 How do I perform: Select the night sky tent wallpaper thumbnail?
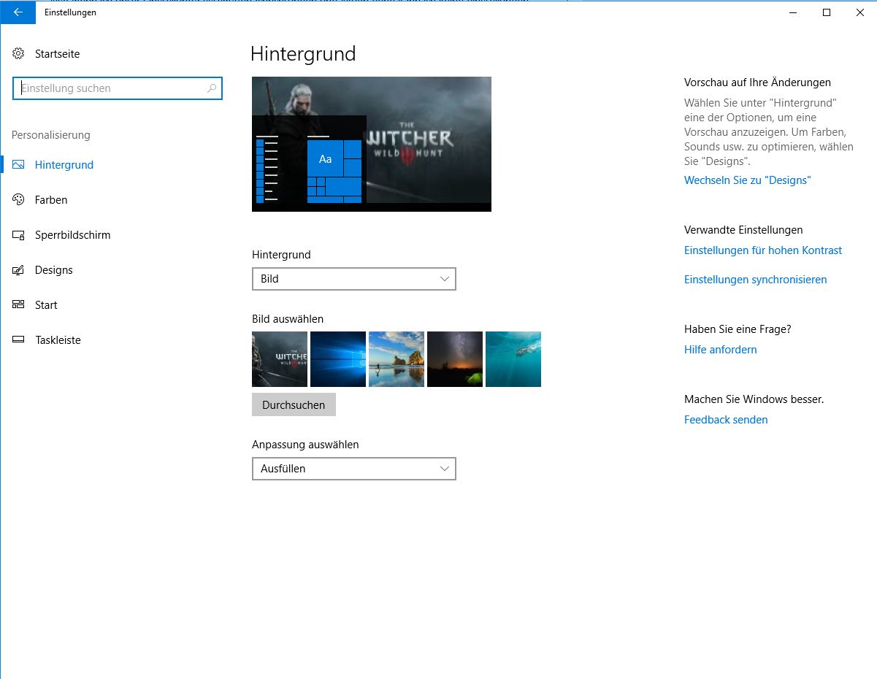[x=455, y=359]
